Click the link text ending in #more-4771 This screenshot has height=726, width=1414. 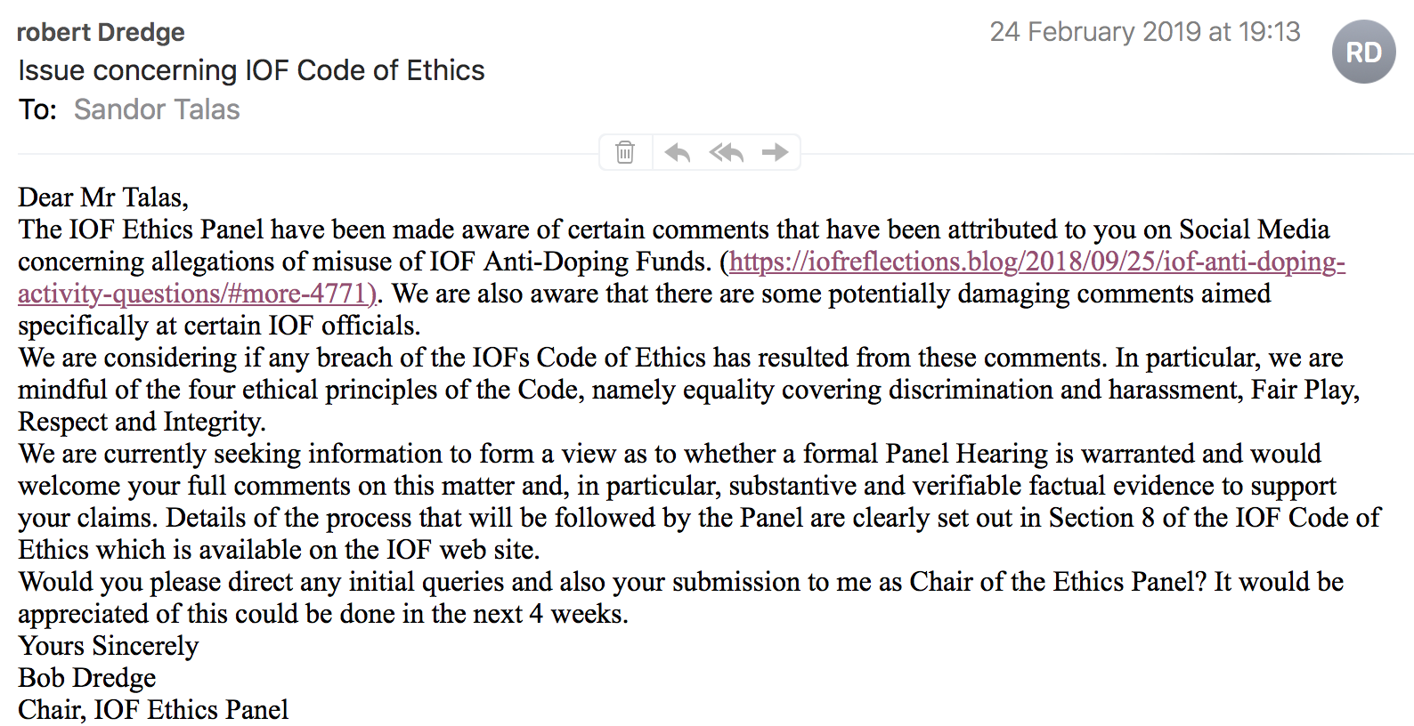pyautogui.click(x=196, y=294)
